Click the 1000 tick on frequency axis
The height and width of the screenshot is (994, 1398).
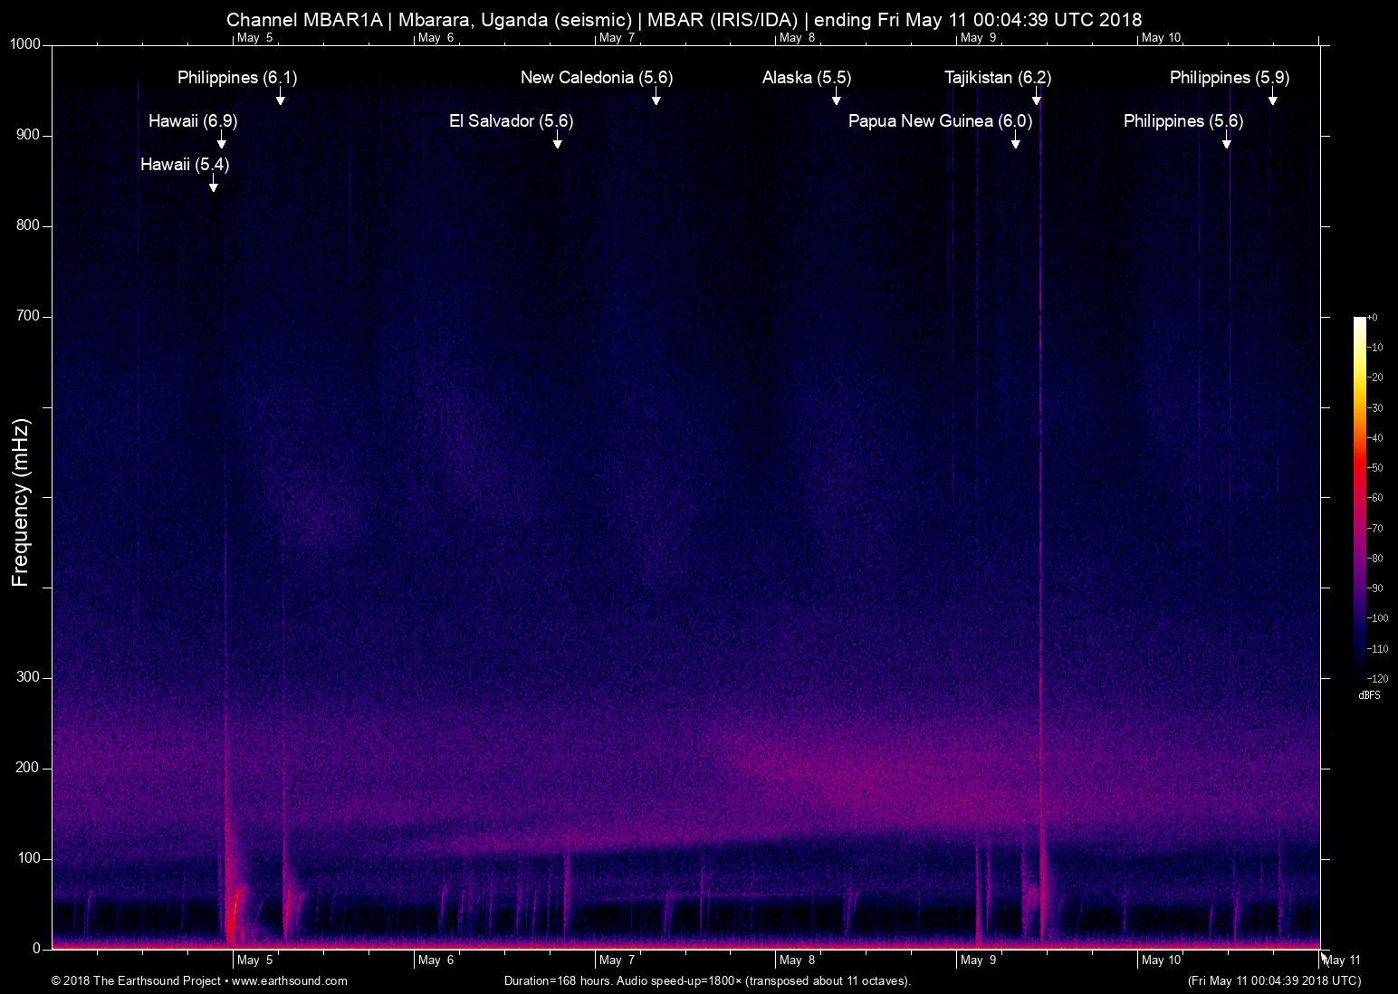point(24,45)
